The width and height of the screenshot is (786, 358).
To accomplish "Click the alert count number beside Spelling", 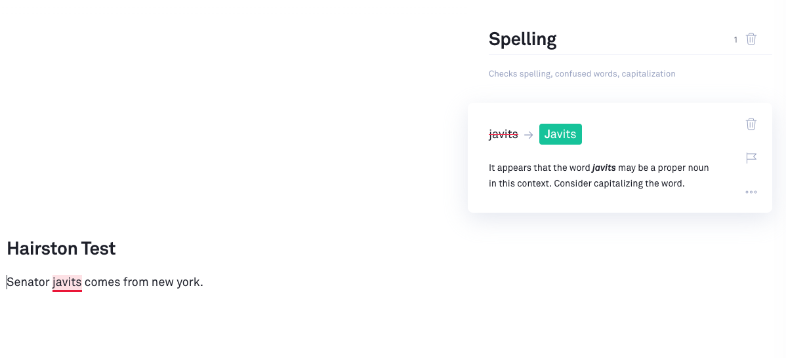I will pyautogui.click(x=735, y=40).
